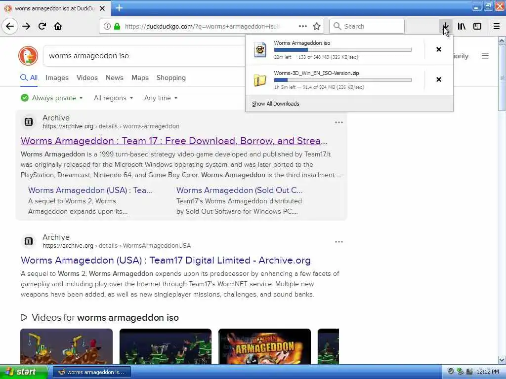The width and height of the screenshot is (506, 379).
Task: Click the Worms-3D zip download progress bar
Action: click(x=343, y=80)
